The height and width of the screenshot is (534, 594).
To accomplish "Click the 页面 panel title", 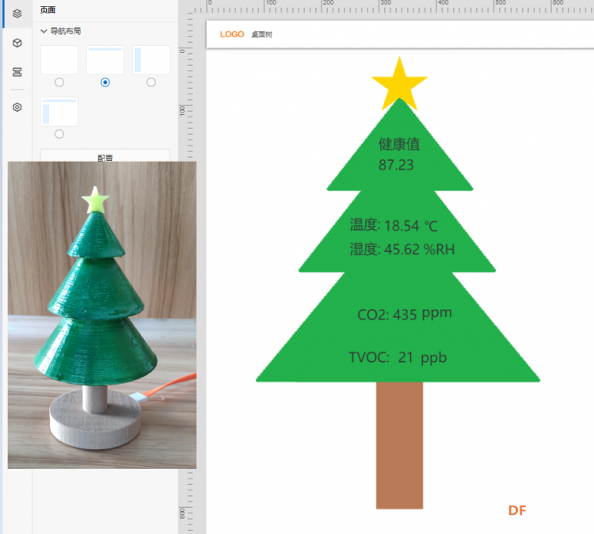I will point(48,10).
